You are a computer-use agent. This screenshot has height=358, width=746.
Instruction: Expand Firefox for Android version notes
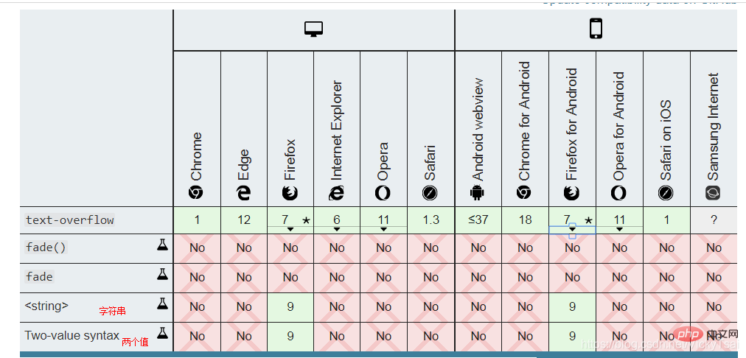(x=572, y=229)
